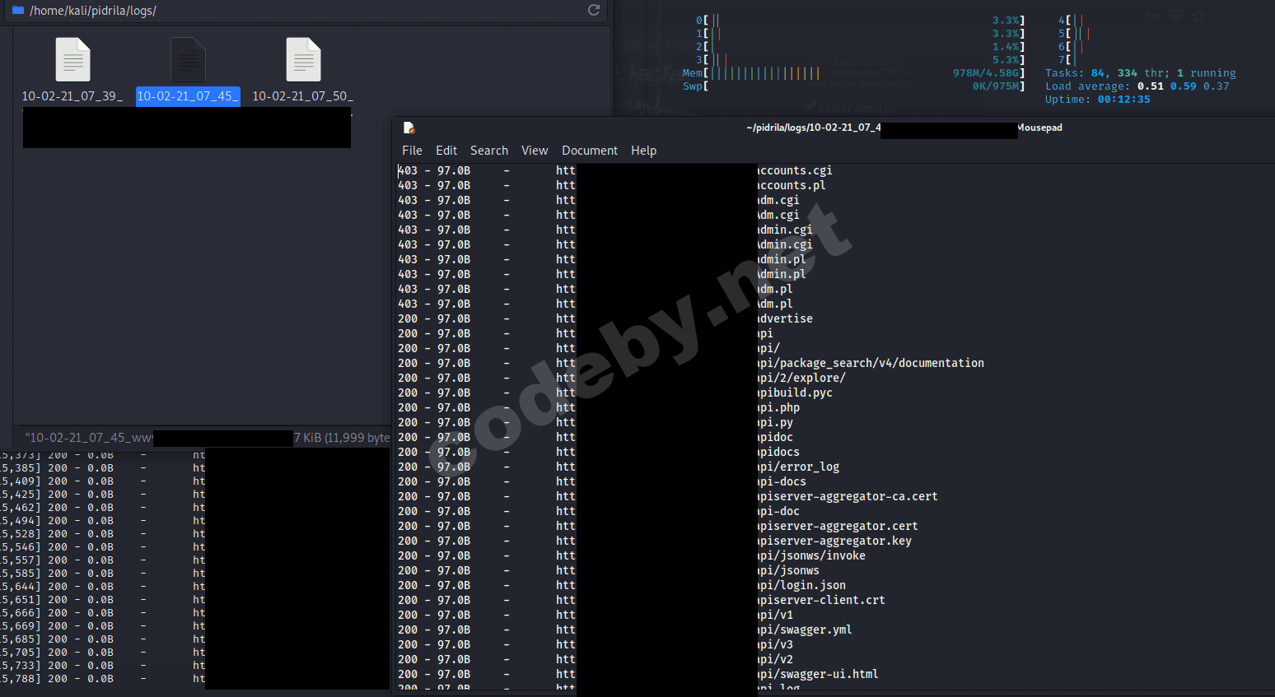Click the CPU 0 meter in htop
Viewport: 1275px width, 697px height.
[x=860, y=21]
